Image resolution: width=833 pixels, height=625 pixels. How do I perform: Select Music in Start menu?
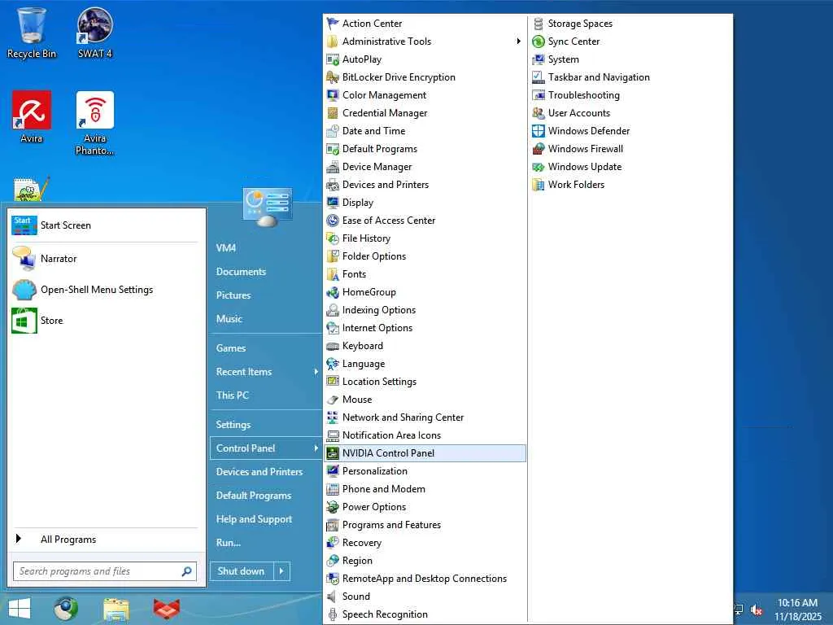(229, 319)
